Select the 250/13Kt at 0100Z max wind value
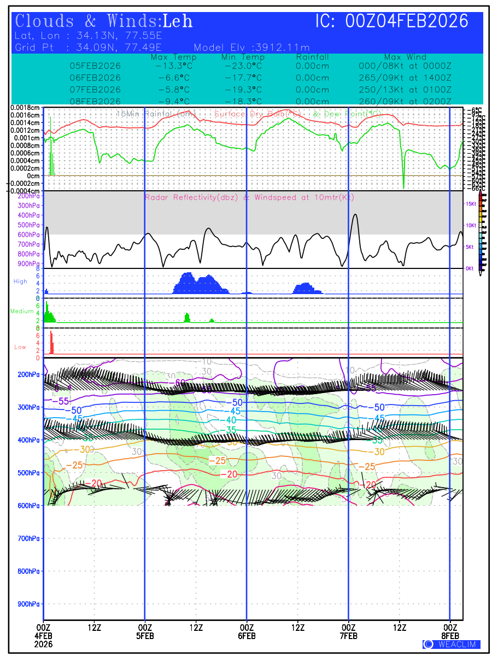This screenshot has width=492, height=656. point(405,90)
